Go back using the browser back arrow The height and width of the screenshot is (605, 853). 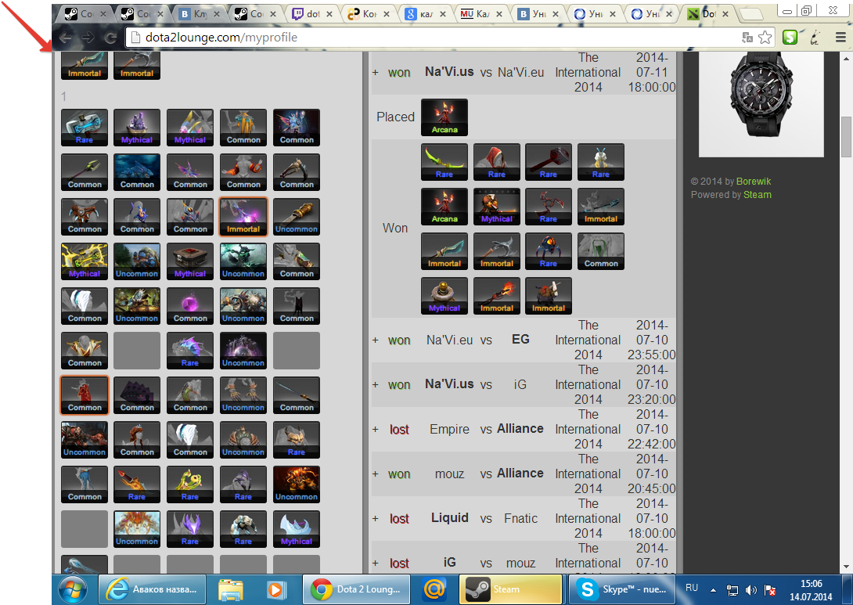coord(66,38)
